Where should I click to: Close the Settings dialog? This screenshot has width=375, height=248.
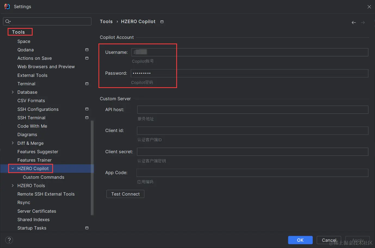point(369,7)
